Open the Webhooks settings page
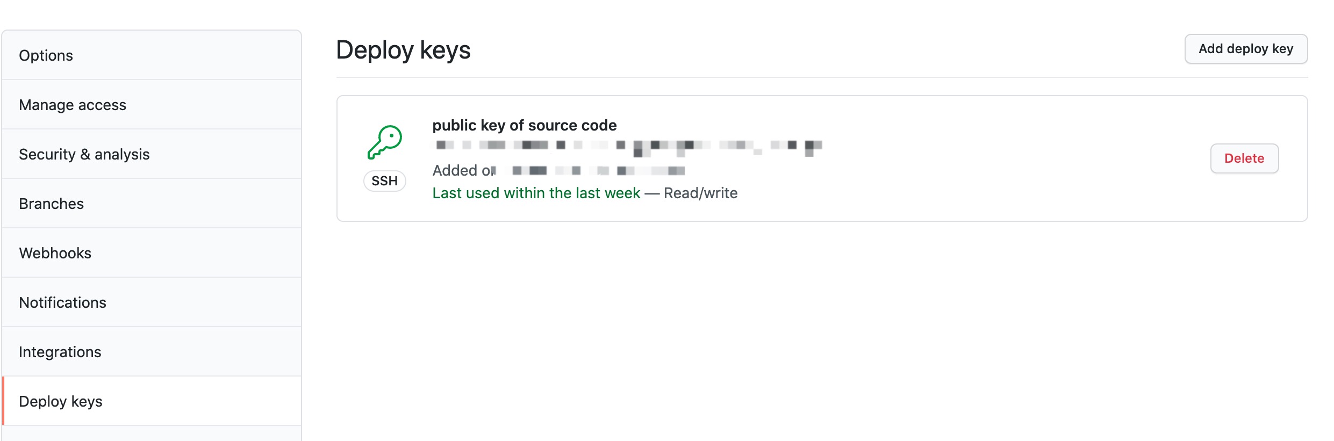This screenshot has width=1334, height=441. [x=55, y=253]
